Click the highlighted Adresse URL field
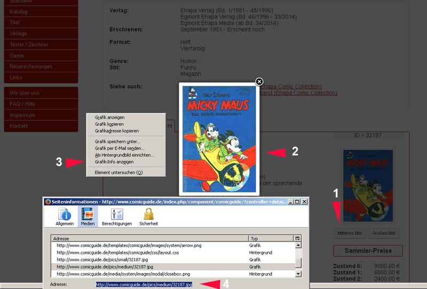The height and width of the screenshot is (289, 427). [144, 284]
